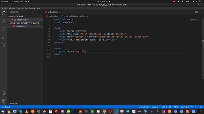Select the index.html editor tab
The width and height of the screenshot is (204, 114).
[x=52, y=12]
